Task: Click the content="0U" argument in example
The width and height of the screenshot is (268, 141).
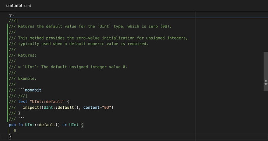Action: 97,108
